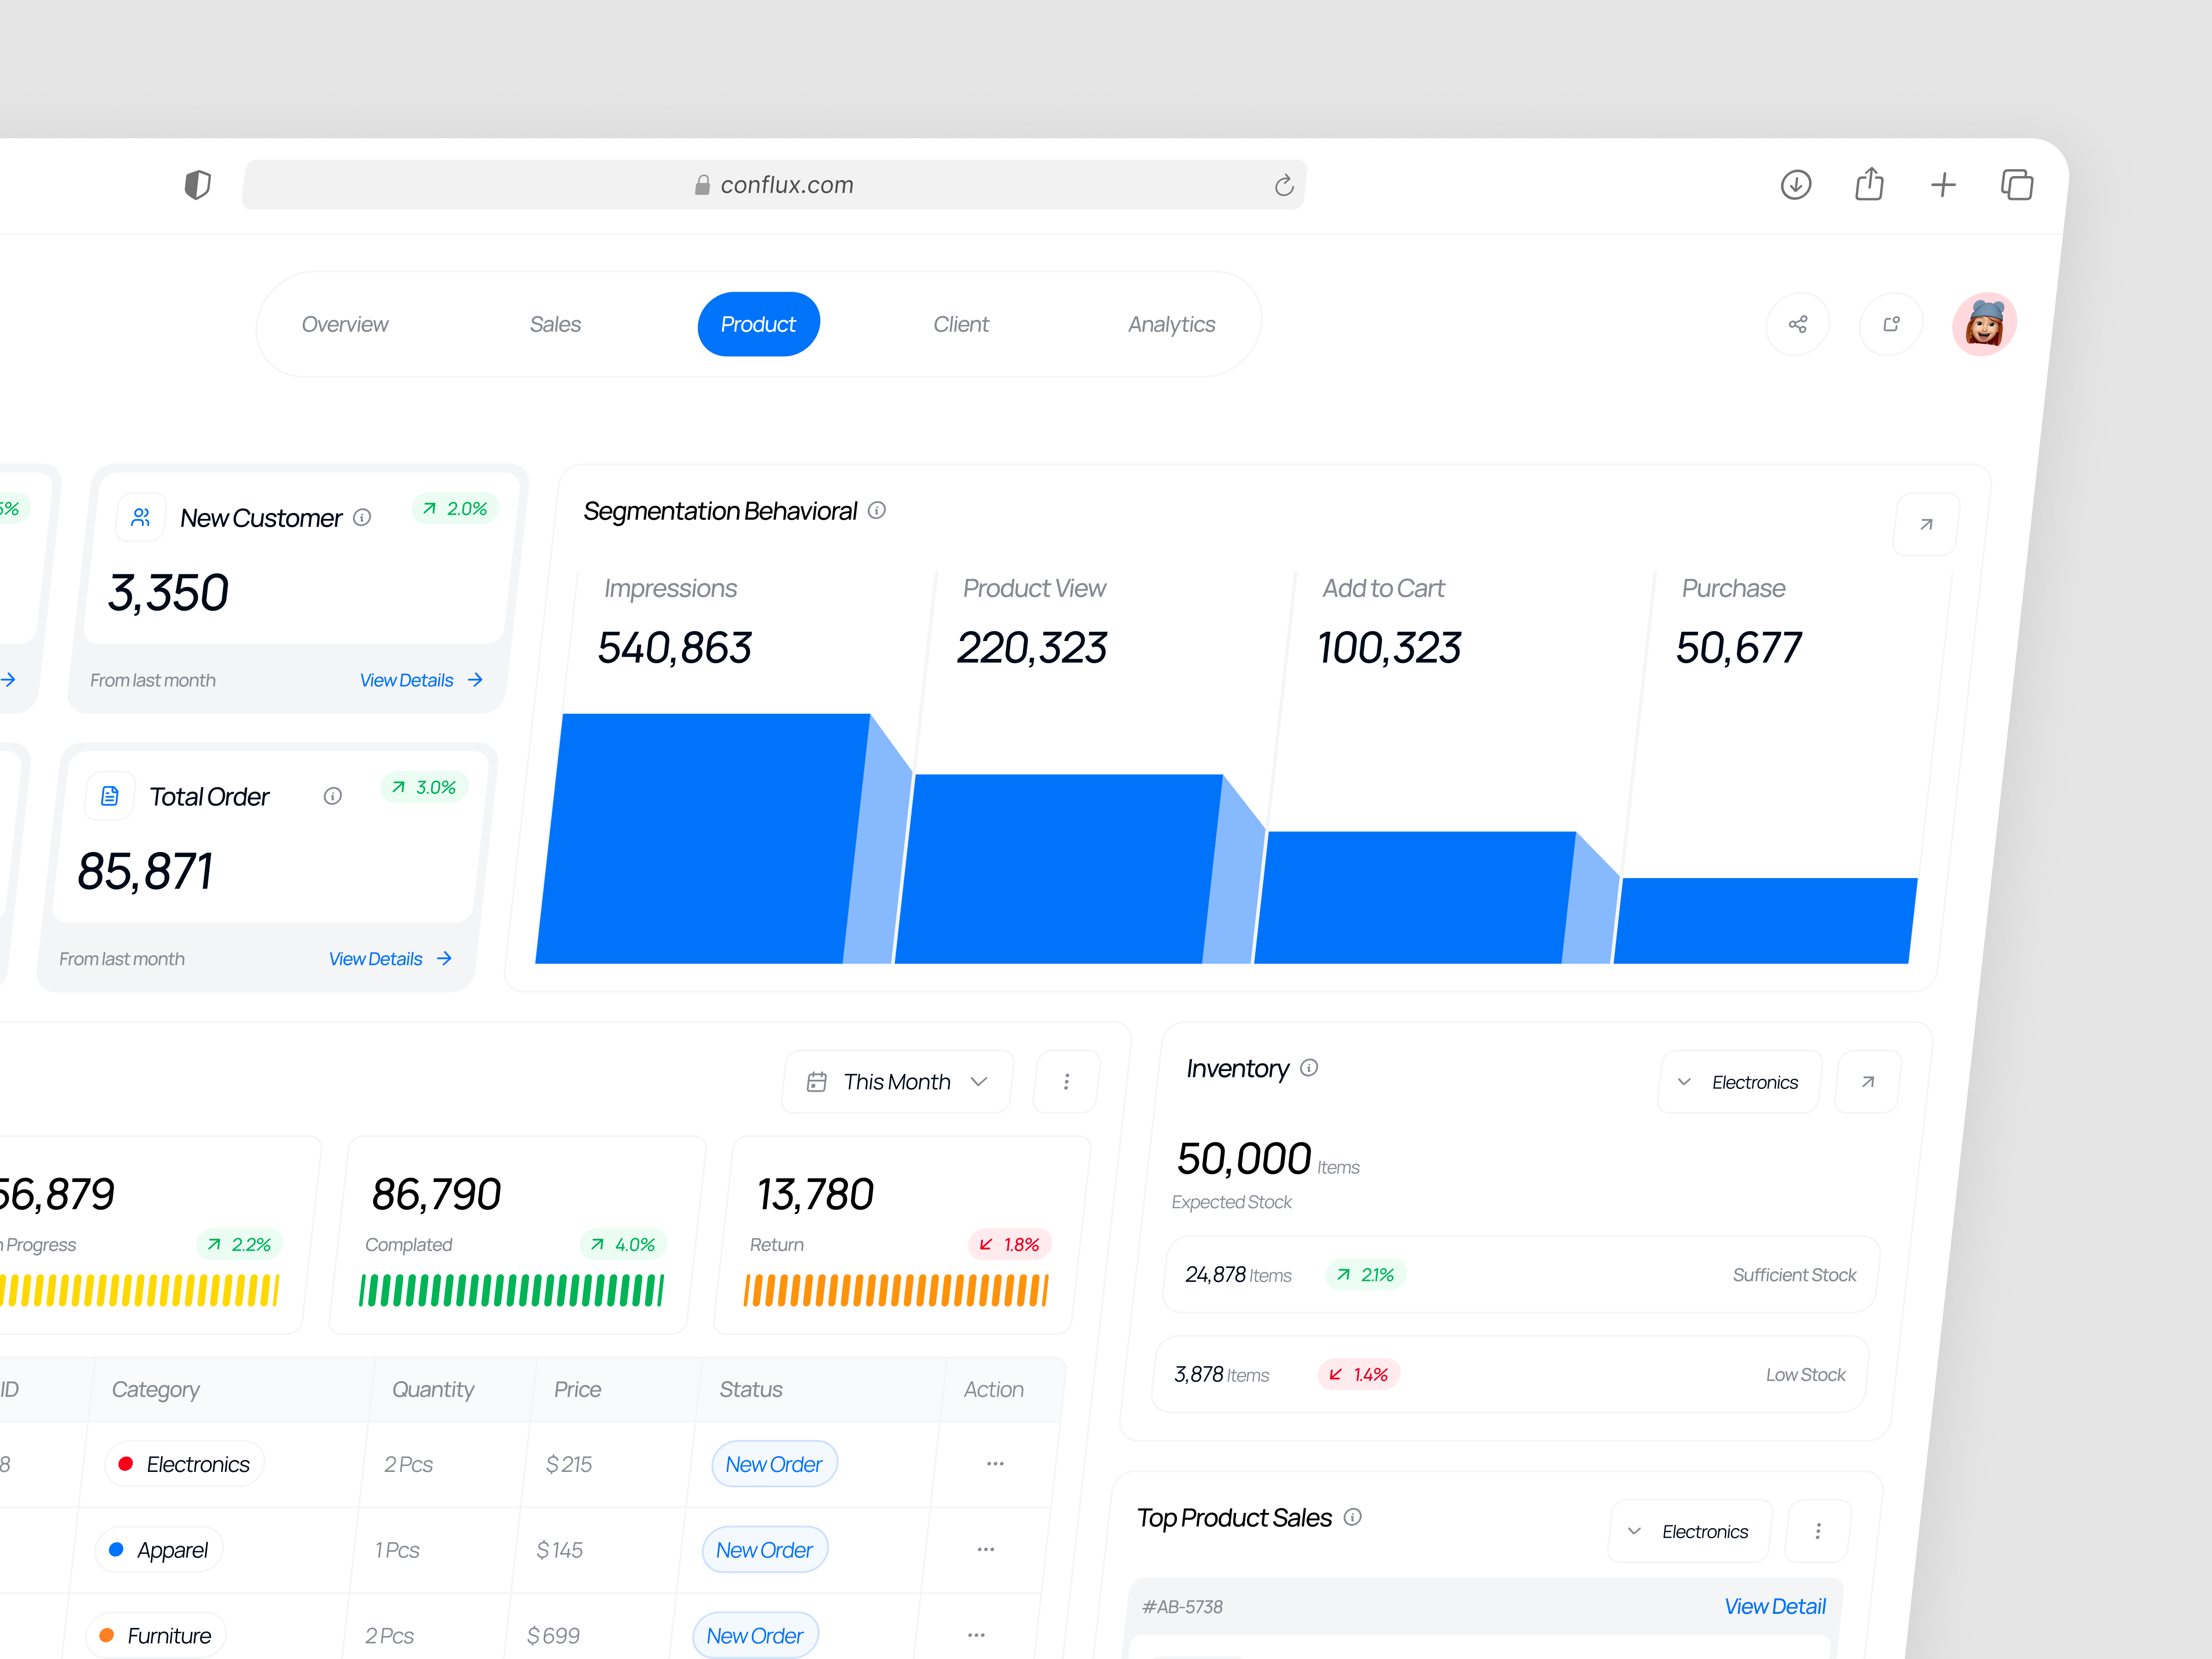Click View Detail for product #AB-5738
2212x1659 pixels.
(x=1775, y=1606)
